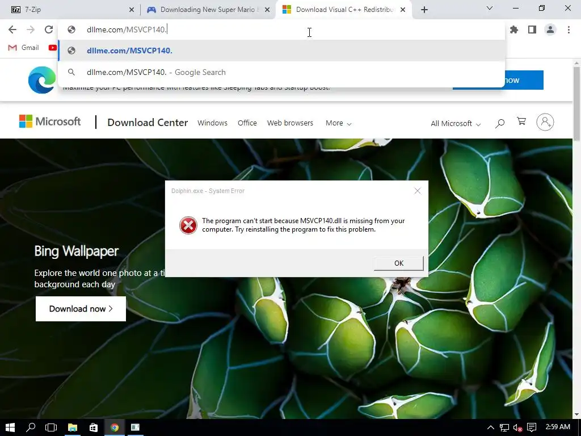Click the page vertical scrollbar
Image resolution: width=581 pixels, height=436 pixels.
coord(576,104)
